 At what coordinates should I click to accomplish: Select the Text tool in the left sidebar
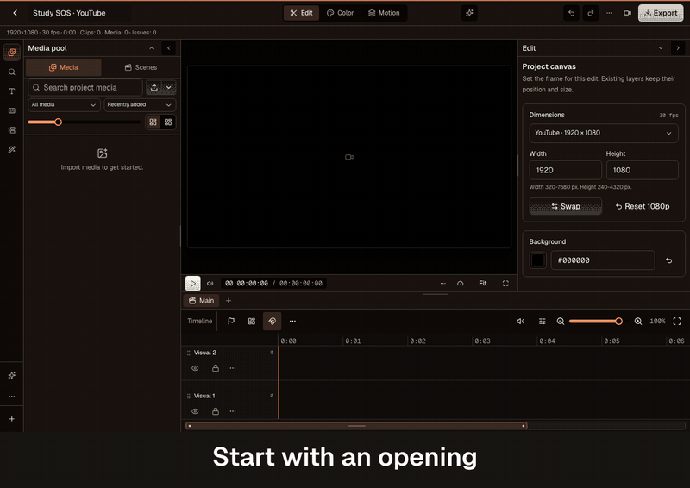(x=12, y=91)
